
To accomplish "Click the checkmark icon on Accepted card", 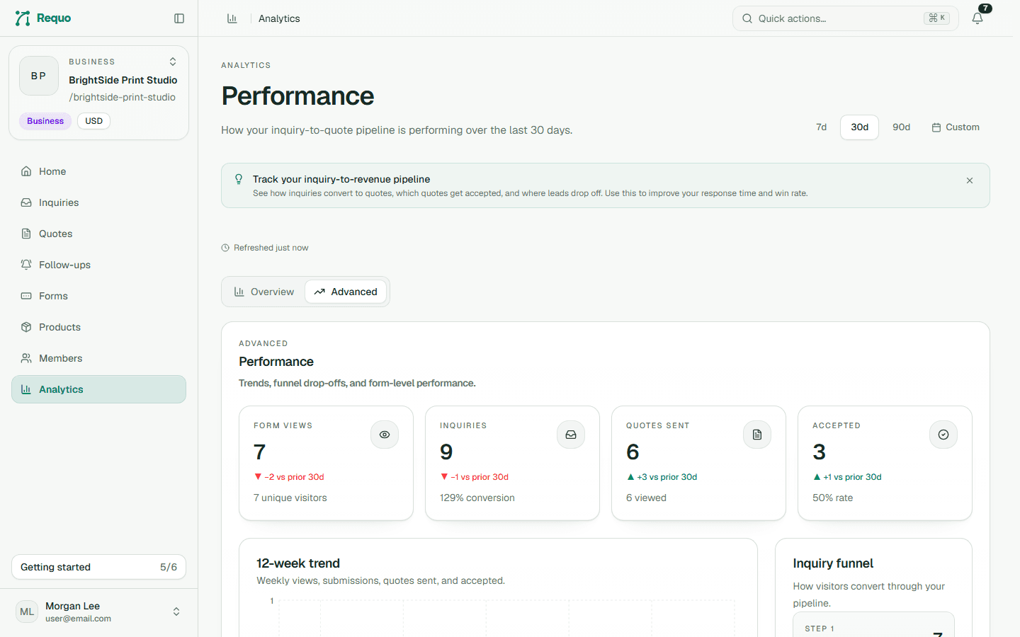I will (943, 435).
